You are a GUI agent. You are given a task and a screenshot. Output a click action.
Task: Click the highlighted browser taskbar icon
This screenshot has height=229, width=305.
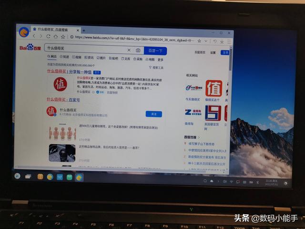[x=79, y=177]
